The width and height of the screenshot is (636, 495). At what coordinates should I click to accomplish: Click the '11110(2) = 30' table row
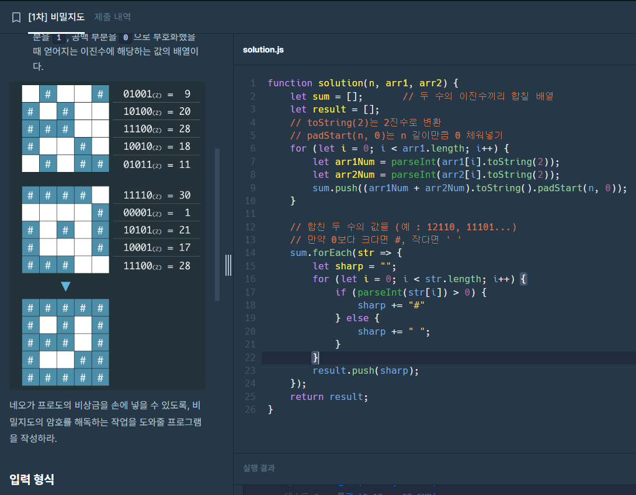click(157, 195)
